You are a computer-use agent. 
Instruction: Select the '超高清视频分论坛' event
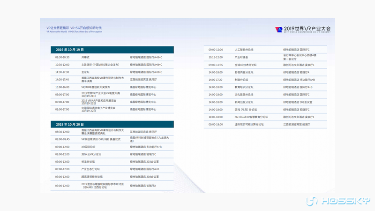click(x=92, y=177)
